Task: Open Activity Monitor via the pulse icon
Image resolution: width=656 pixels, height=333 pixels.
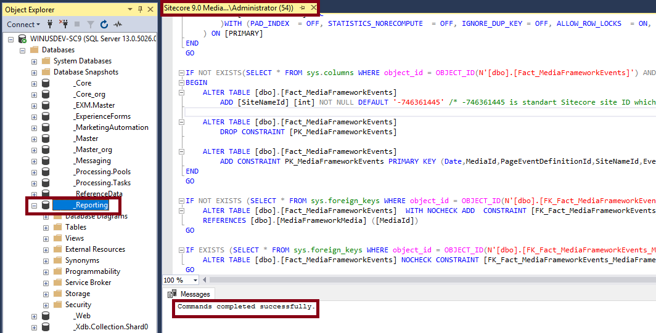Action: pyautogui.click(x=118, y=24)
